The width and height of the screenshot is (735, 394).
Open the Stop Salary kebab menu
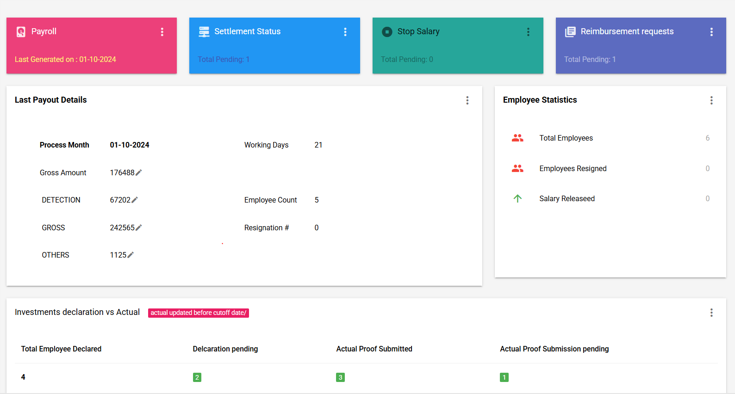pyautogui.click(x=528, y=32)
